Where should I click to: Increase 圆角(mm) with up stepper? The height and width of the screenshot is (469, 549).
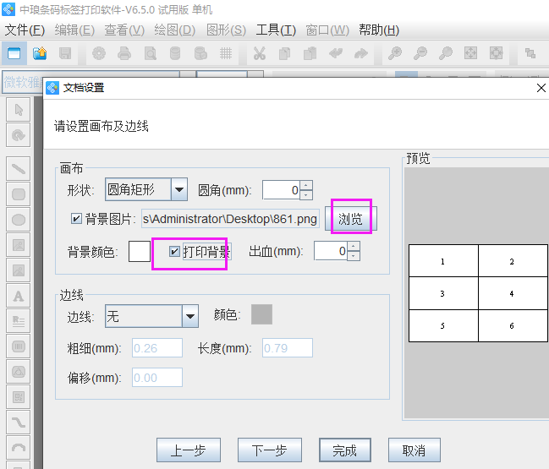(306, 185)
